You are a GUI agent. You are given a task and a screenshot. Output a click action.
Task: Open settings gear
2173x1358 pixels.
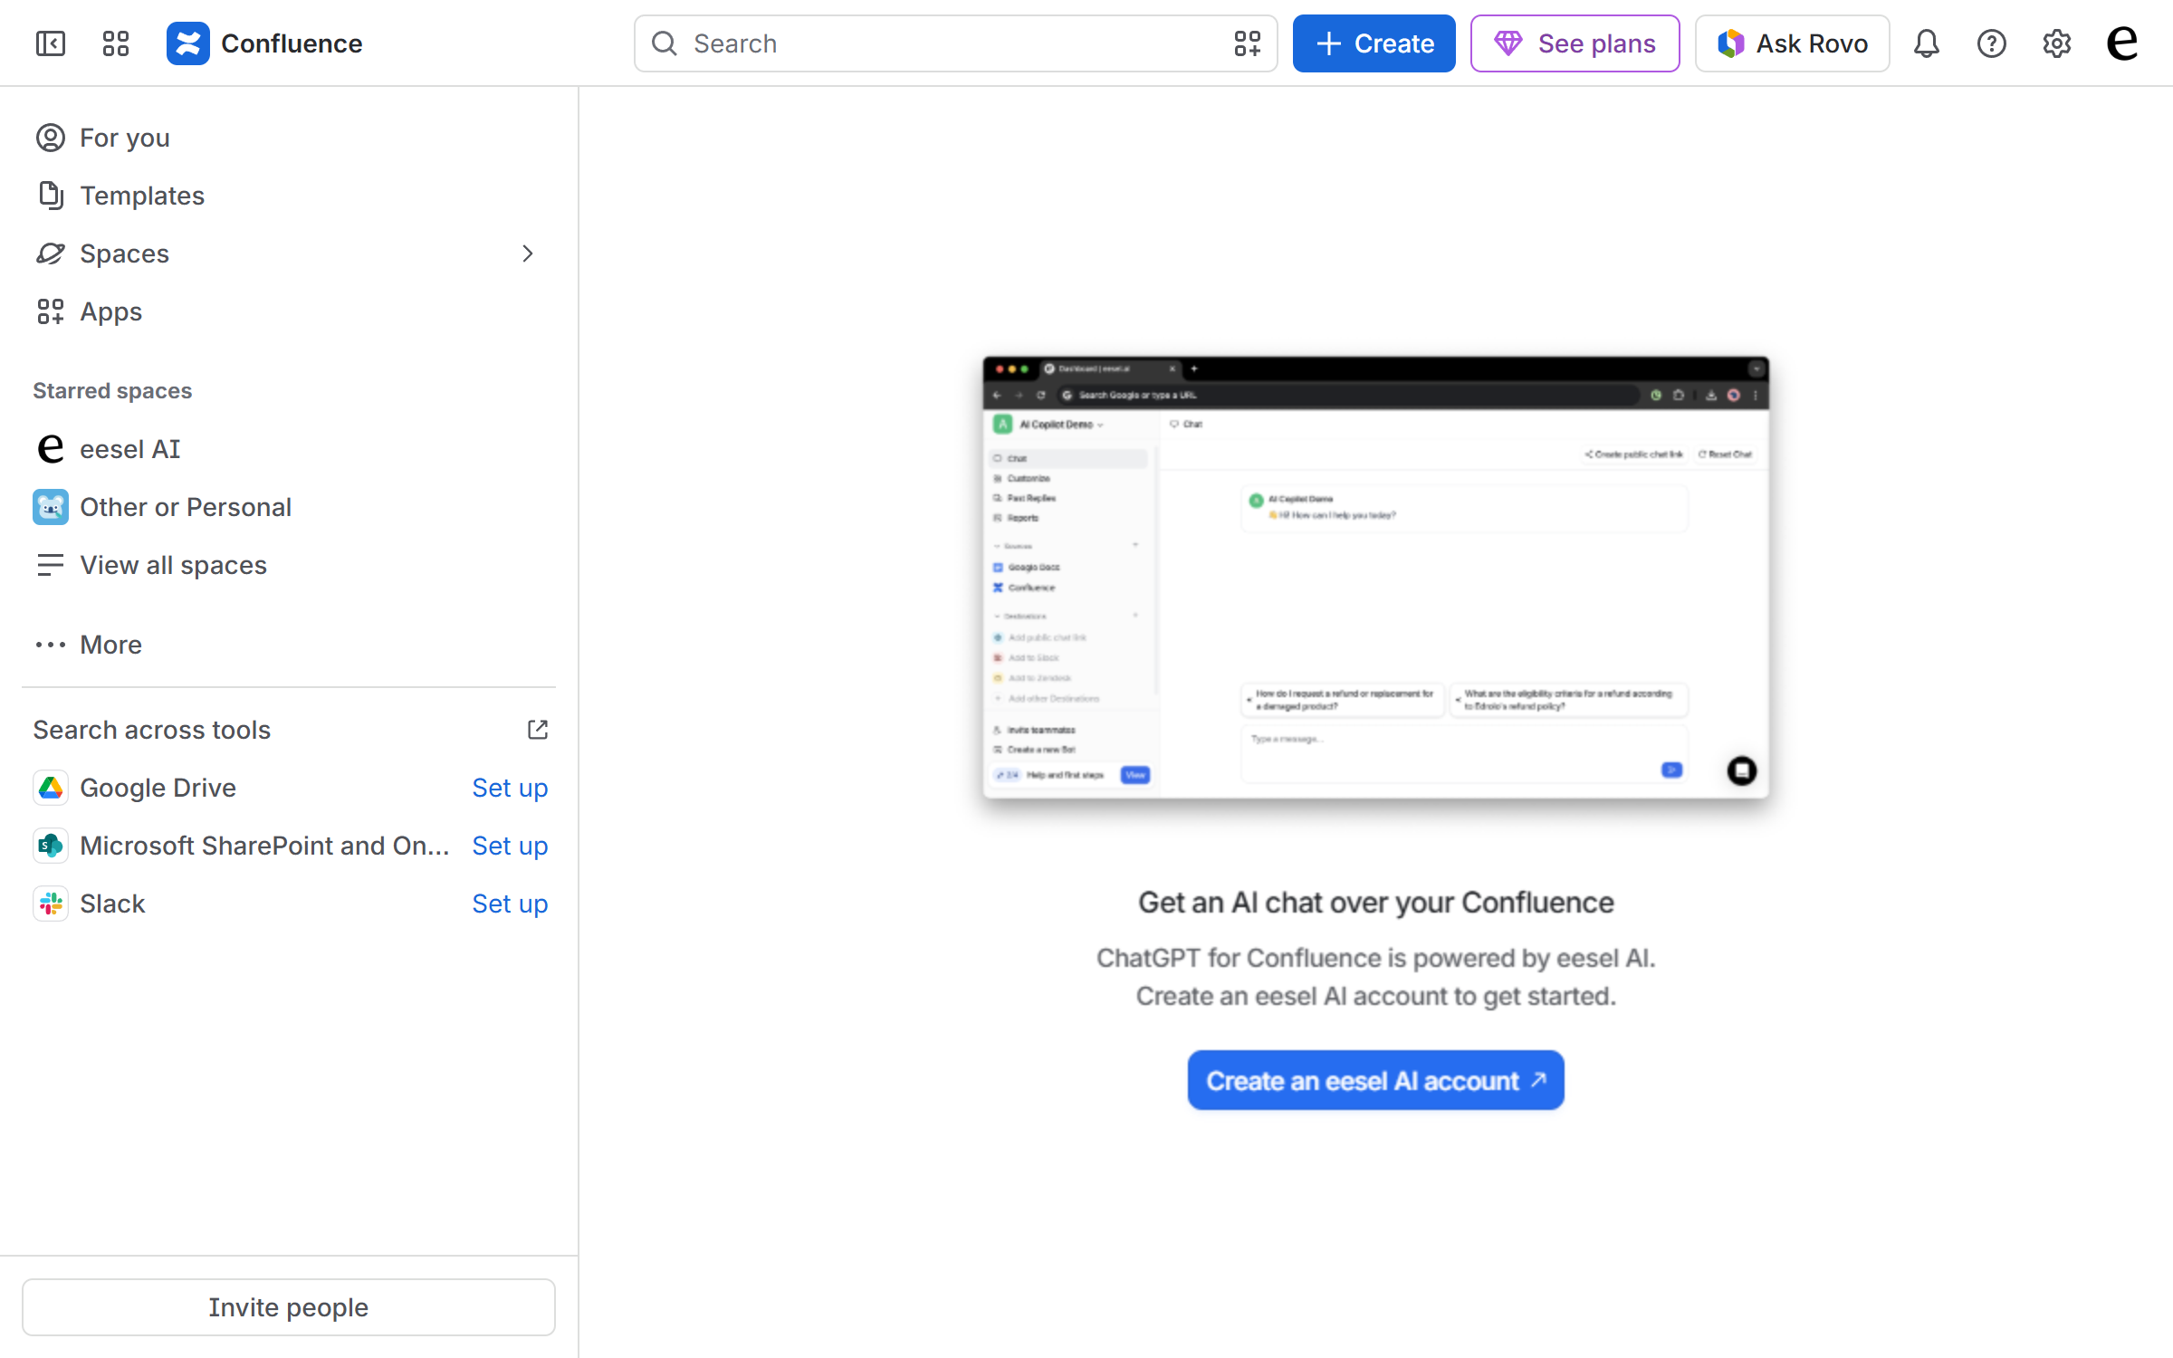pyautogui.click(x=2057, y=43)
